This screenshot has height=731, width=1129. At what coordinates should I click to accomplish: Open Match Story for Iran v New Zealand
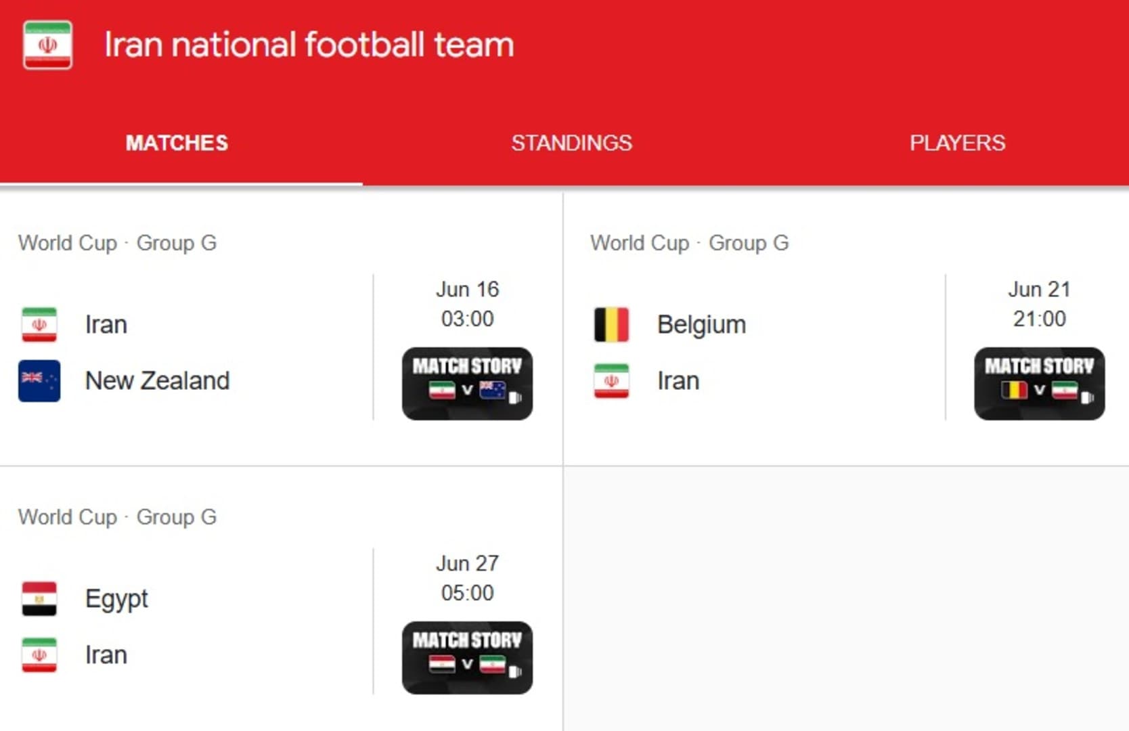point(467,383)
